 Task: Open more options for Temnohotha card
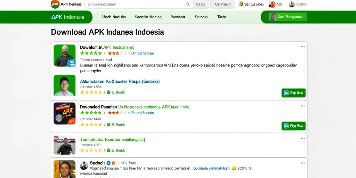point(303,139)
